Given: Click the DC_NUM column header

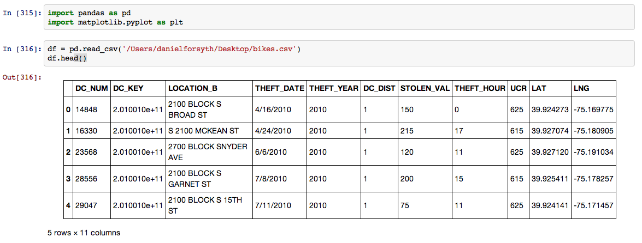Looking at the screenshot, I should (91, 88).
